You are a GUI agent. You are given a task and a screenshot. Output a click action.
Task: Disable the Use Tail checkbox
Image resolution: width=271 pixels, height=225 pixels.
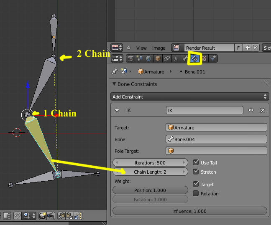click(x=196, y=162)
